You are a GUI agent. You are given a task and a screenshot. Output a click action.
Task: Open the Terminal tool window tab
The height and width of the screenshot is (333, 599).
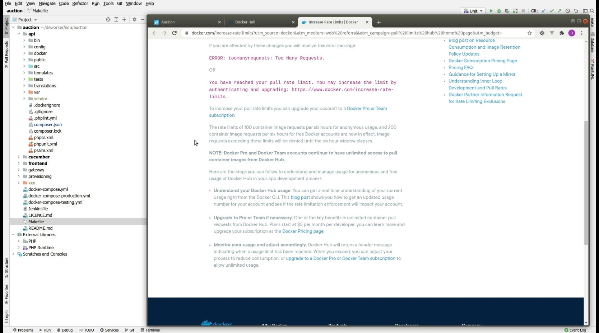[x=150, y=330]
